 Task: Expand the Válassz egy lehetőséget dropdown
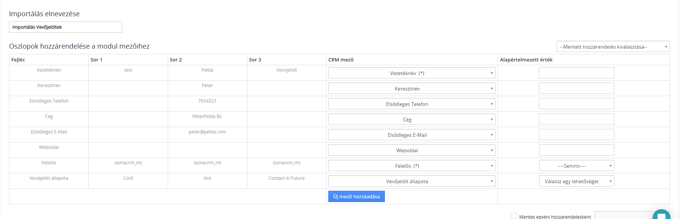pos(576,181)
